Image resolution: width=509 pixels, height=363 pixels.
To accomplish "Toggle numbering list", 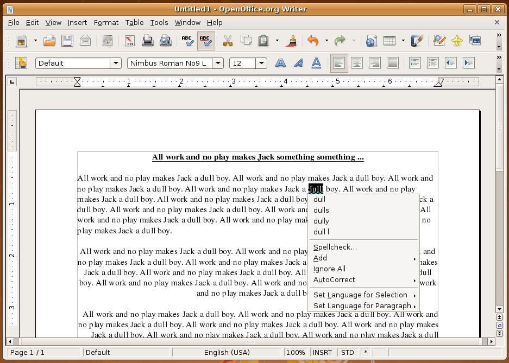I will click(415, 63).
